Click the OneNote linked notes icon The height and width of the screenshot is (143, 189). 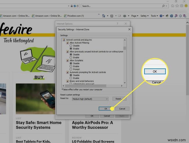pyautogui.click(x=185, y=16)
